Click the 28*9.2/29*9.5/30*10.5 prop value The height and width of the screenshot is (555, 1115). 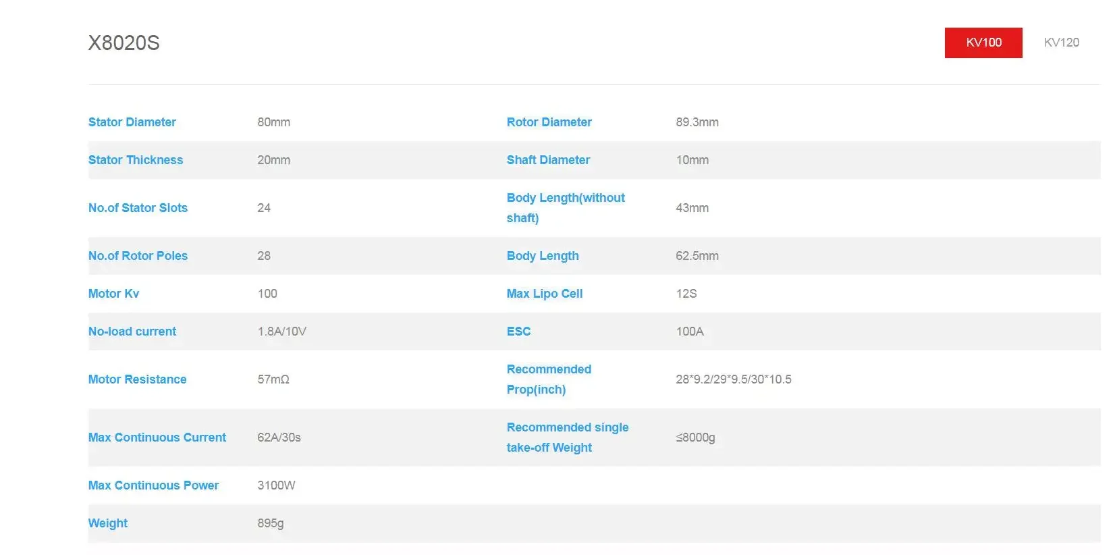click(x=733, y=379)
